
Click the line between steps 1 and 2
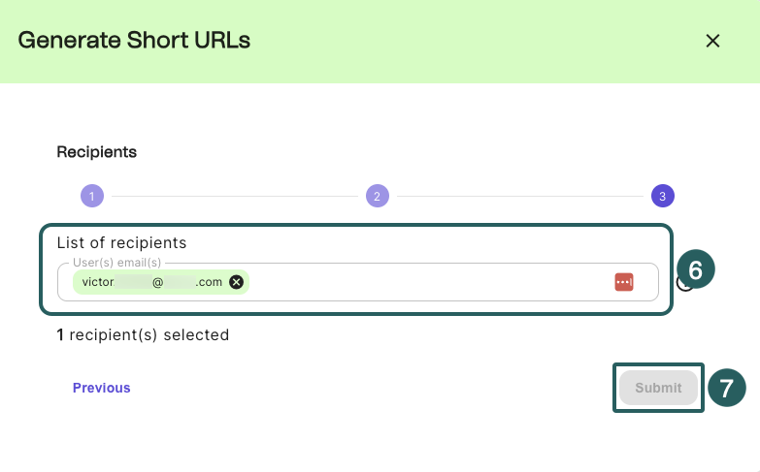tap(233, 196)
